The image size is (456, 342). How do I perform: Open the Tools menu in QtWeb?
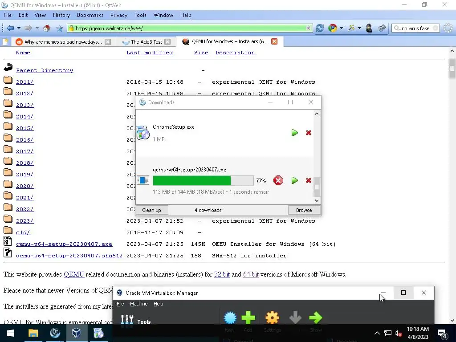pos(140,15)
